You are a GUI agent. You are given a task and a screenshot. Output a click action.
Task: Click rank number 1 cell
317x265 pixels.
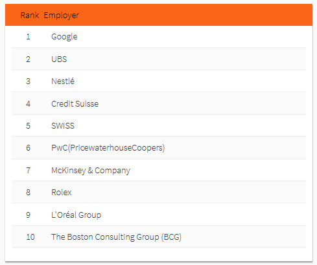(28, 37)
